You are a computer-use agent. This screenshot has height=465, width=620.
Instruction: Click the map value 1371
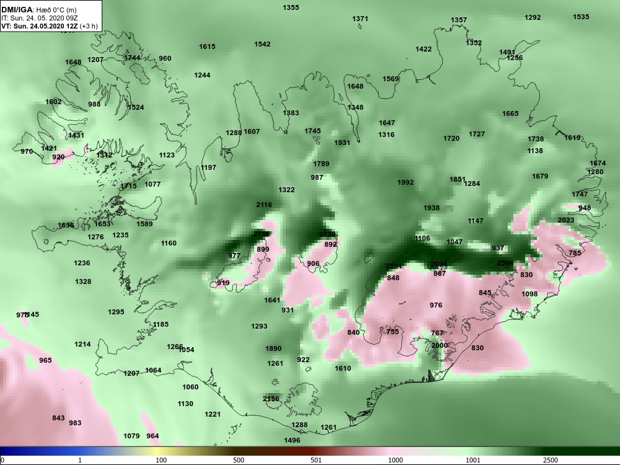[x=360, y=19]
